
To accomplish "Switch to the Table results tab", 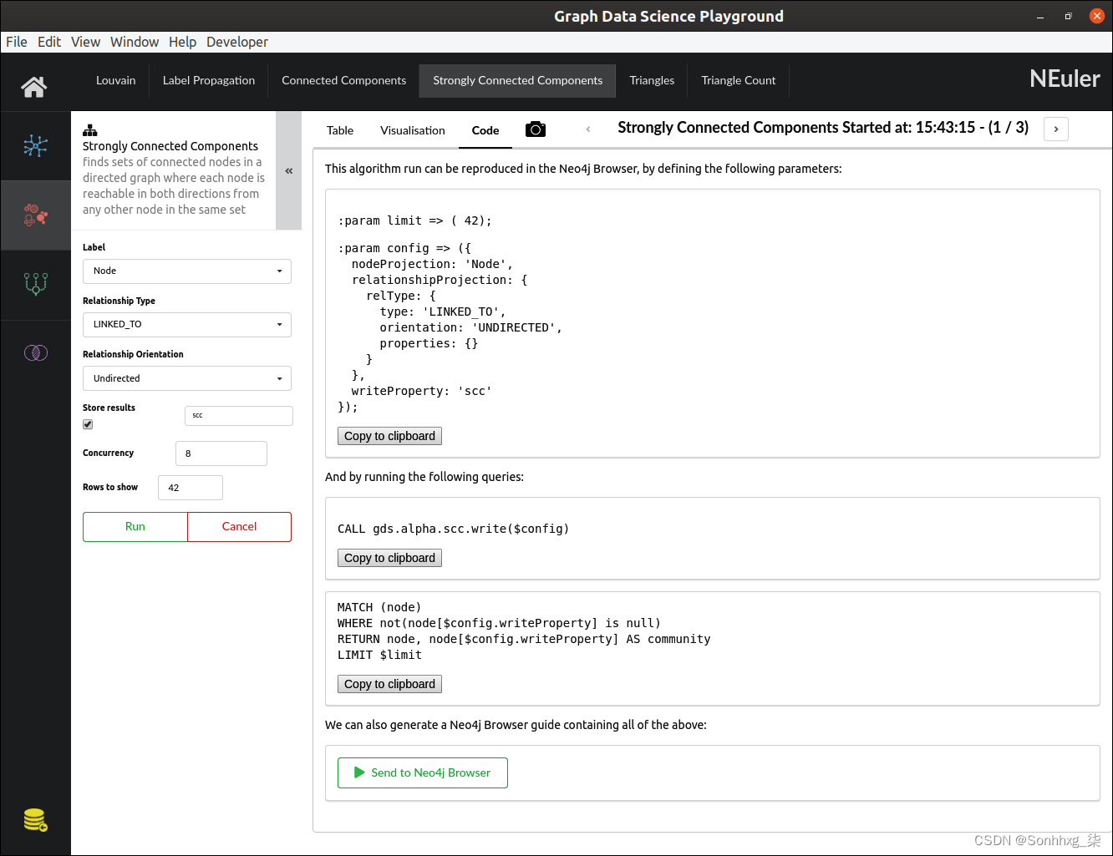I will (x=340, y=130).
